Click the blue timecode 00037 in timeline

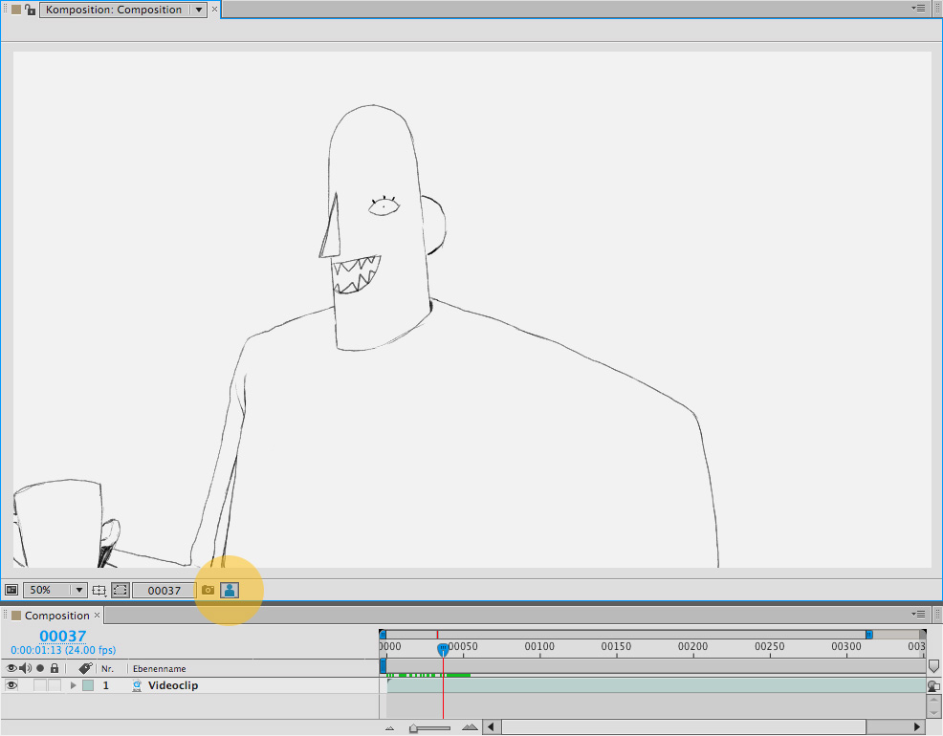62,636
